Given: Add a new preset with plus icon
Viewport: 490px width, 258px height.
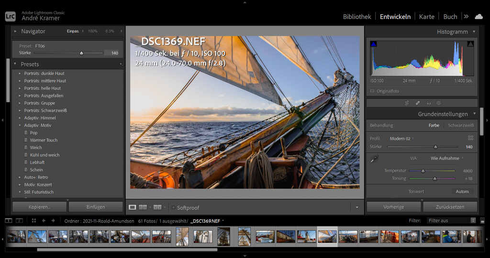Looking at the screenshot, I should (x=121, y=64).
